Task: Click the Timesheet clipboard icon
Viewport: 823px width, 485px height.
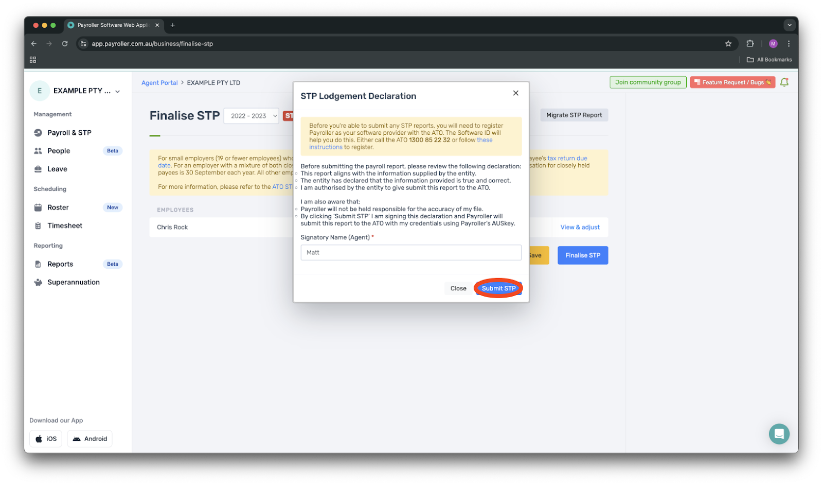Action: pyautogui.click(x=38, y=226)
